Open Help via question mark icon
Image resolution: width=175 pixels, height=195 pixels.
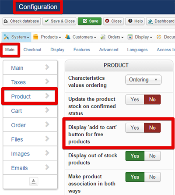click(130, 21)
